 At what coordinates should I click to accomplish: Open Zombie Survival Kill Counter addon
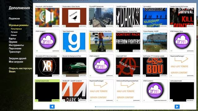coord(182,16)
